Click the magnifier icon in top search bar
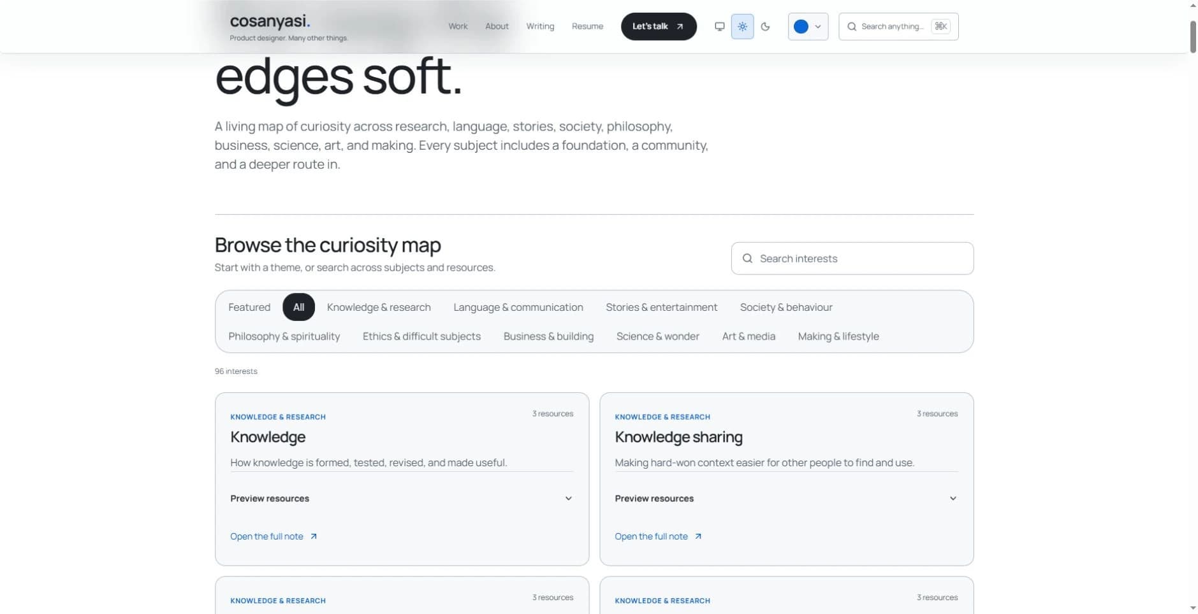1198x614 pixels. 851,27
